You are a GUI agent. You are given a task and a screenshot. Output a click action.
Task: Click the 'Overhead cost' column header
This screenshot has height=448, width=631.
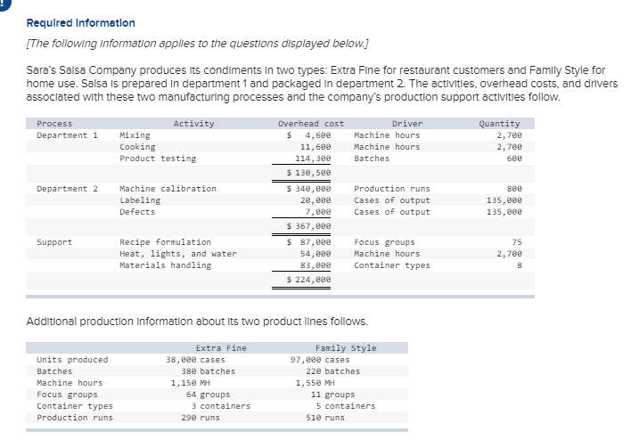(311, 124)
